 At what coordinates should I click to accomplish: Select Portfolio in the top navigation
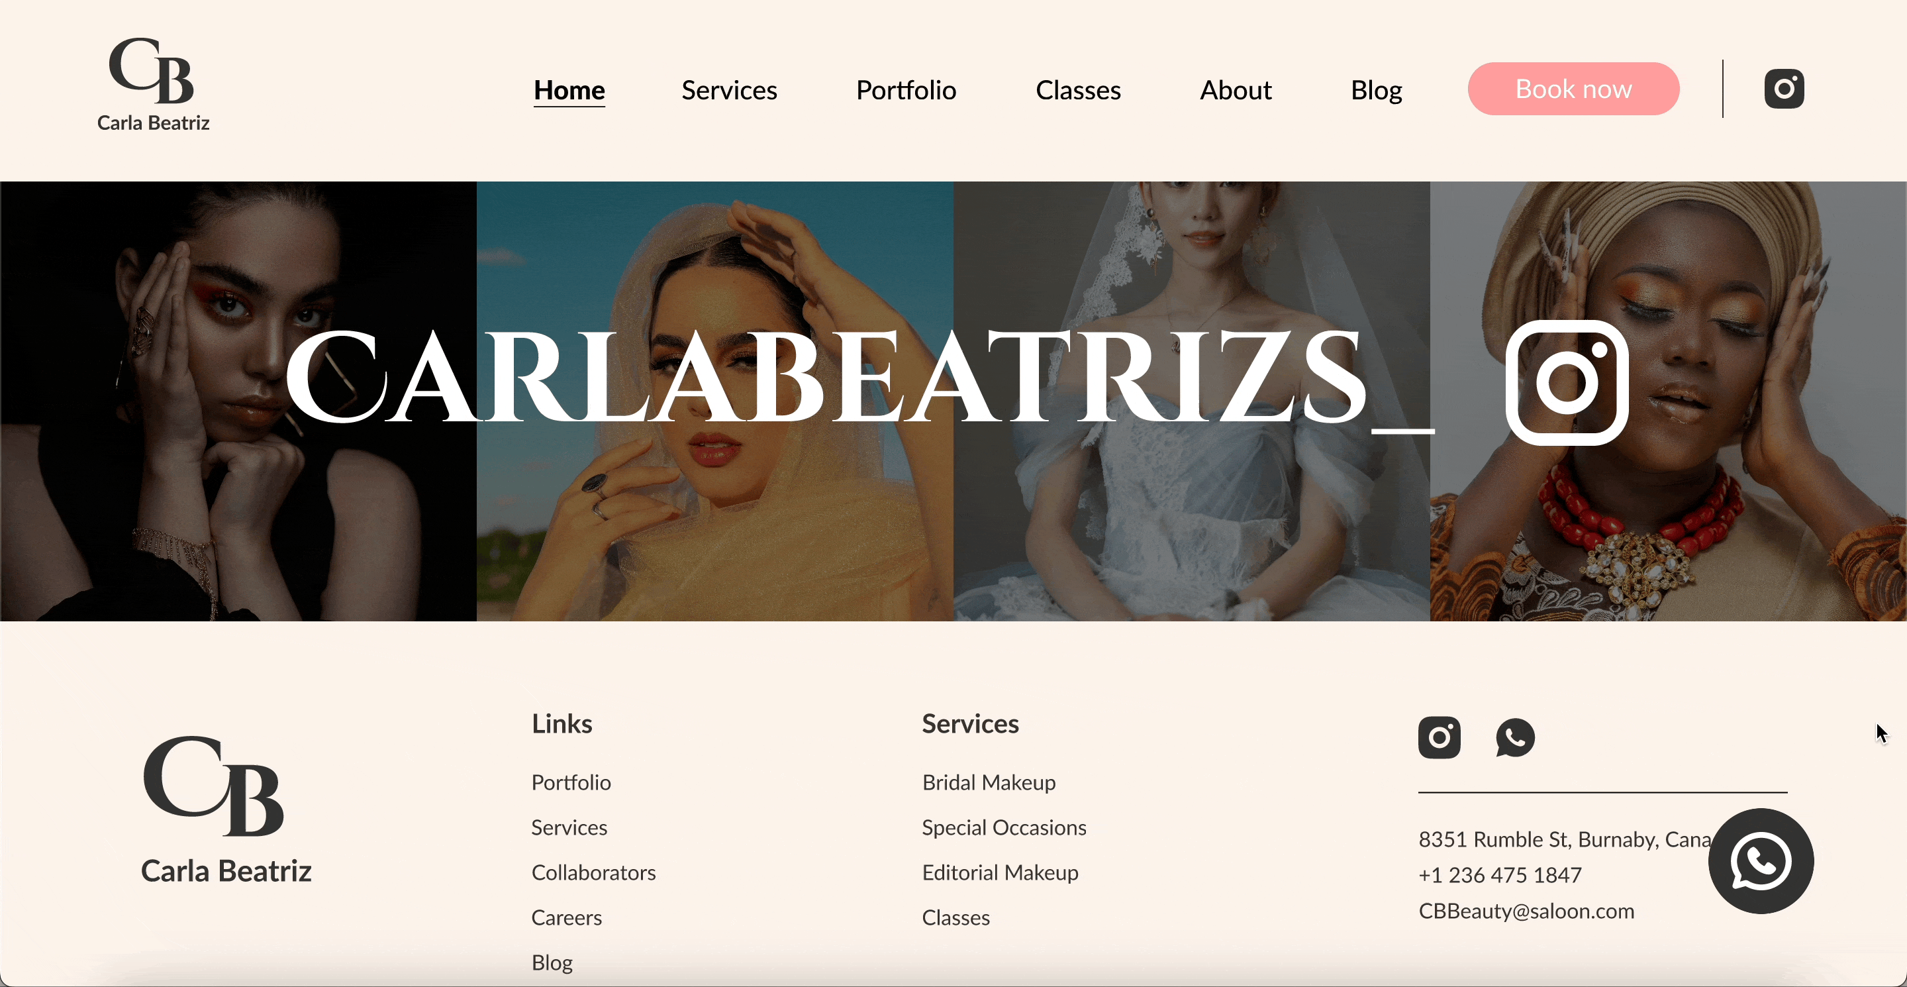pyautogui.click(x=906, y=90)
